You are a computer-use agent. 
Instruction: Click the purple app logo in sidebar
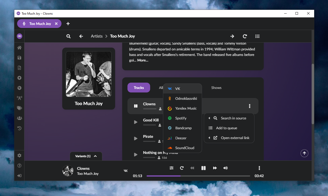19,36
